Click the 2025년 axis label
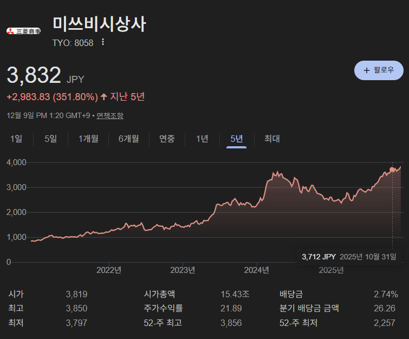 [x=331, y=270]
